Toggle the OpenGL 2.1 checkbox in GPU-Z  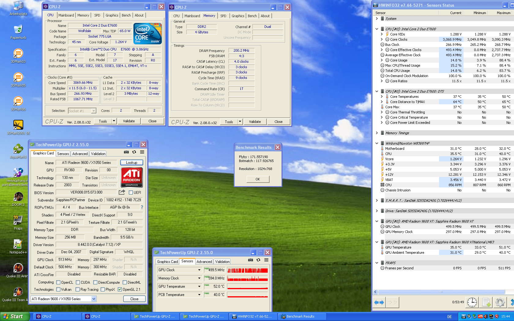tap(120, 290)
